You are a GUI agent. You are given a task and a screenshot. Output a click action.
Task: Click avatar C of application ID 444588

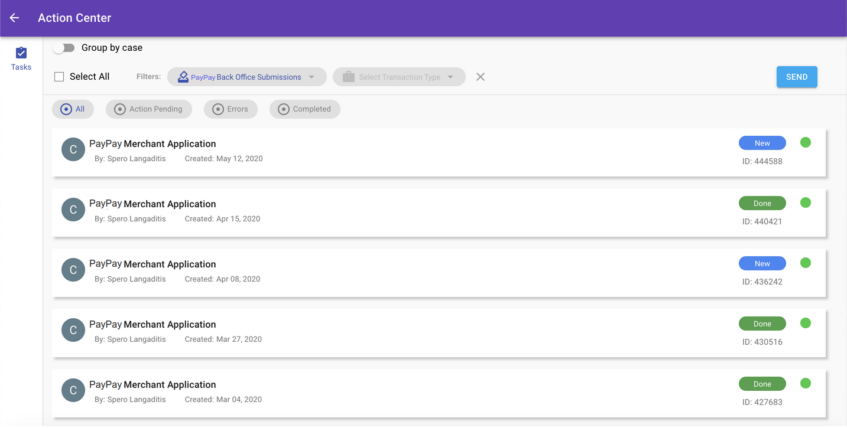pyautogui.click(x=73, y=149)
